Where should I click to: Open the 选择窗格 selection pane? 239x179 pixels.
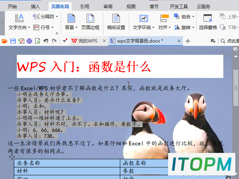[x=208, y=22]
